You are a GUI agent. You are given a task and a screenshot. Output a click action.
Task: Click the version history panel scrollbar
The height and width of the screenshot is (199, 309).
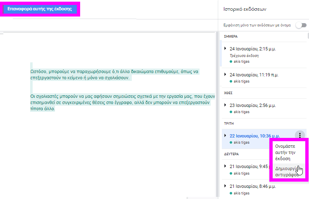[x=308, y=36]
